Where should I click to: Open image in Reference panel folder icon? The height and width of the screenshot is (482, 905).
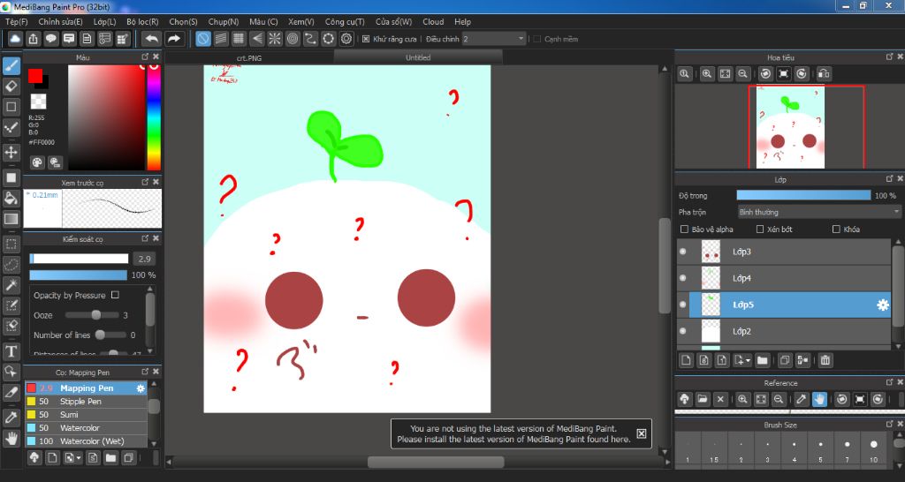click(703, 399)
